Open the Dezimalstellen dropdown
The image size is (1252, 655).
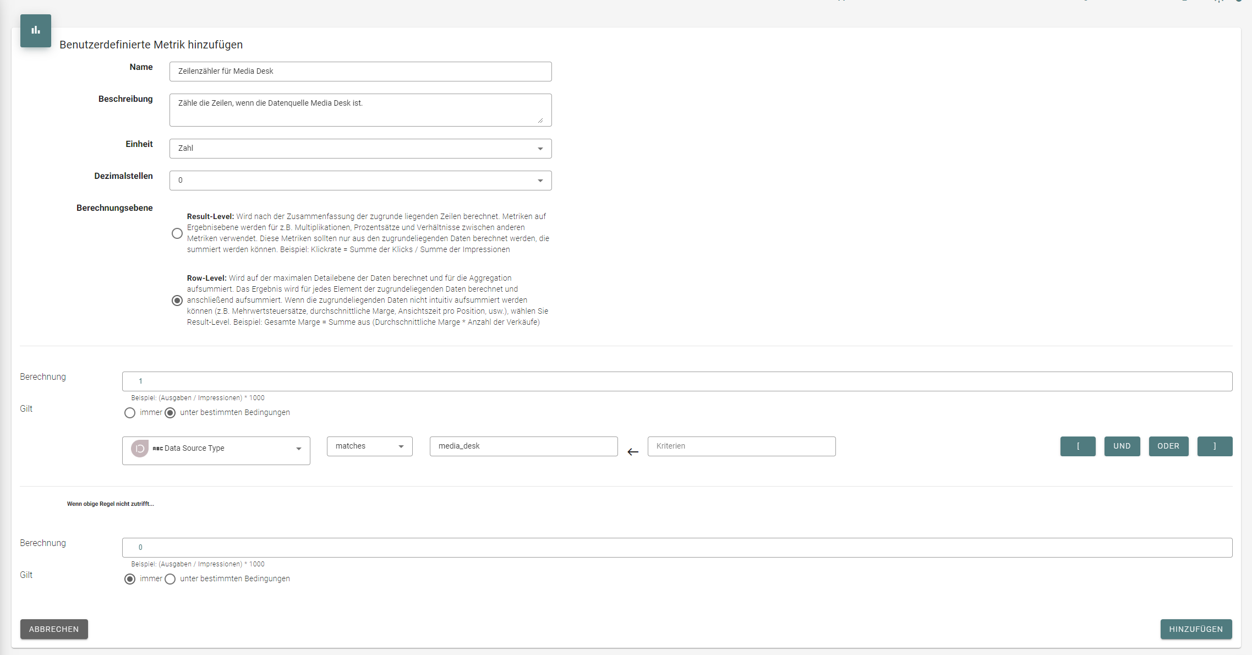point(360,181)
